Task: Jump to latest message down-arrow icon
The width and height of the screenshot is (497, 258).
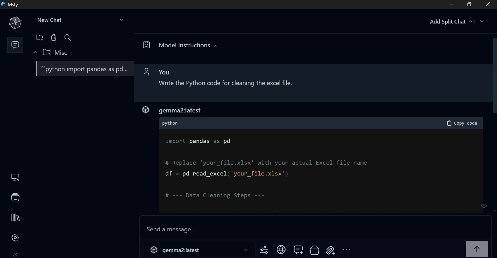Action: pos(484,204)
